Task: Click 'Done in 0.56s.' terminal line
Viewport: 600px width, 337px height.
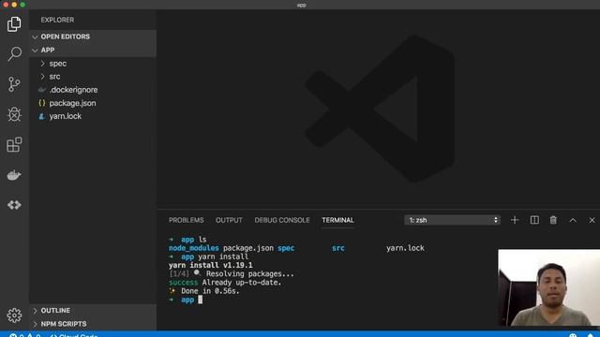Action: [210, 291]
